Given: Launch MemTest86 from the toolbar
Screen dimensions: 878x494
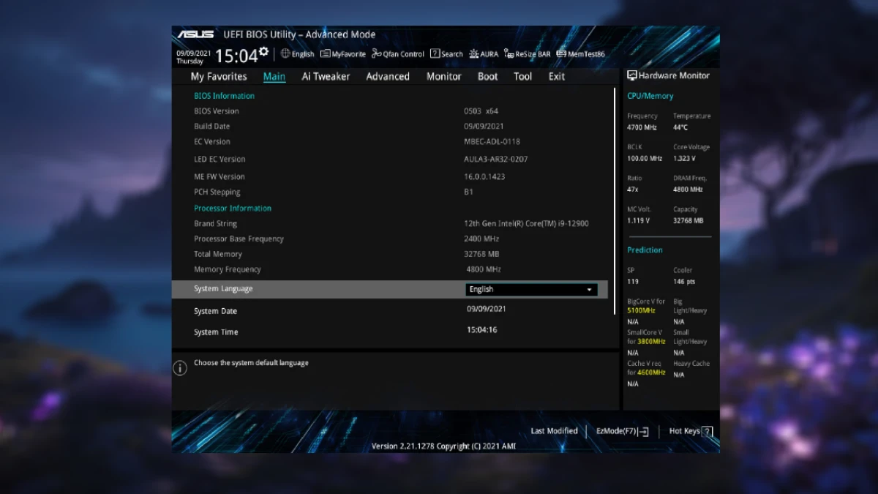Looking at the screenshot, I should coord(580,54).
